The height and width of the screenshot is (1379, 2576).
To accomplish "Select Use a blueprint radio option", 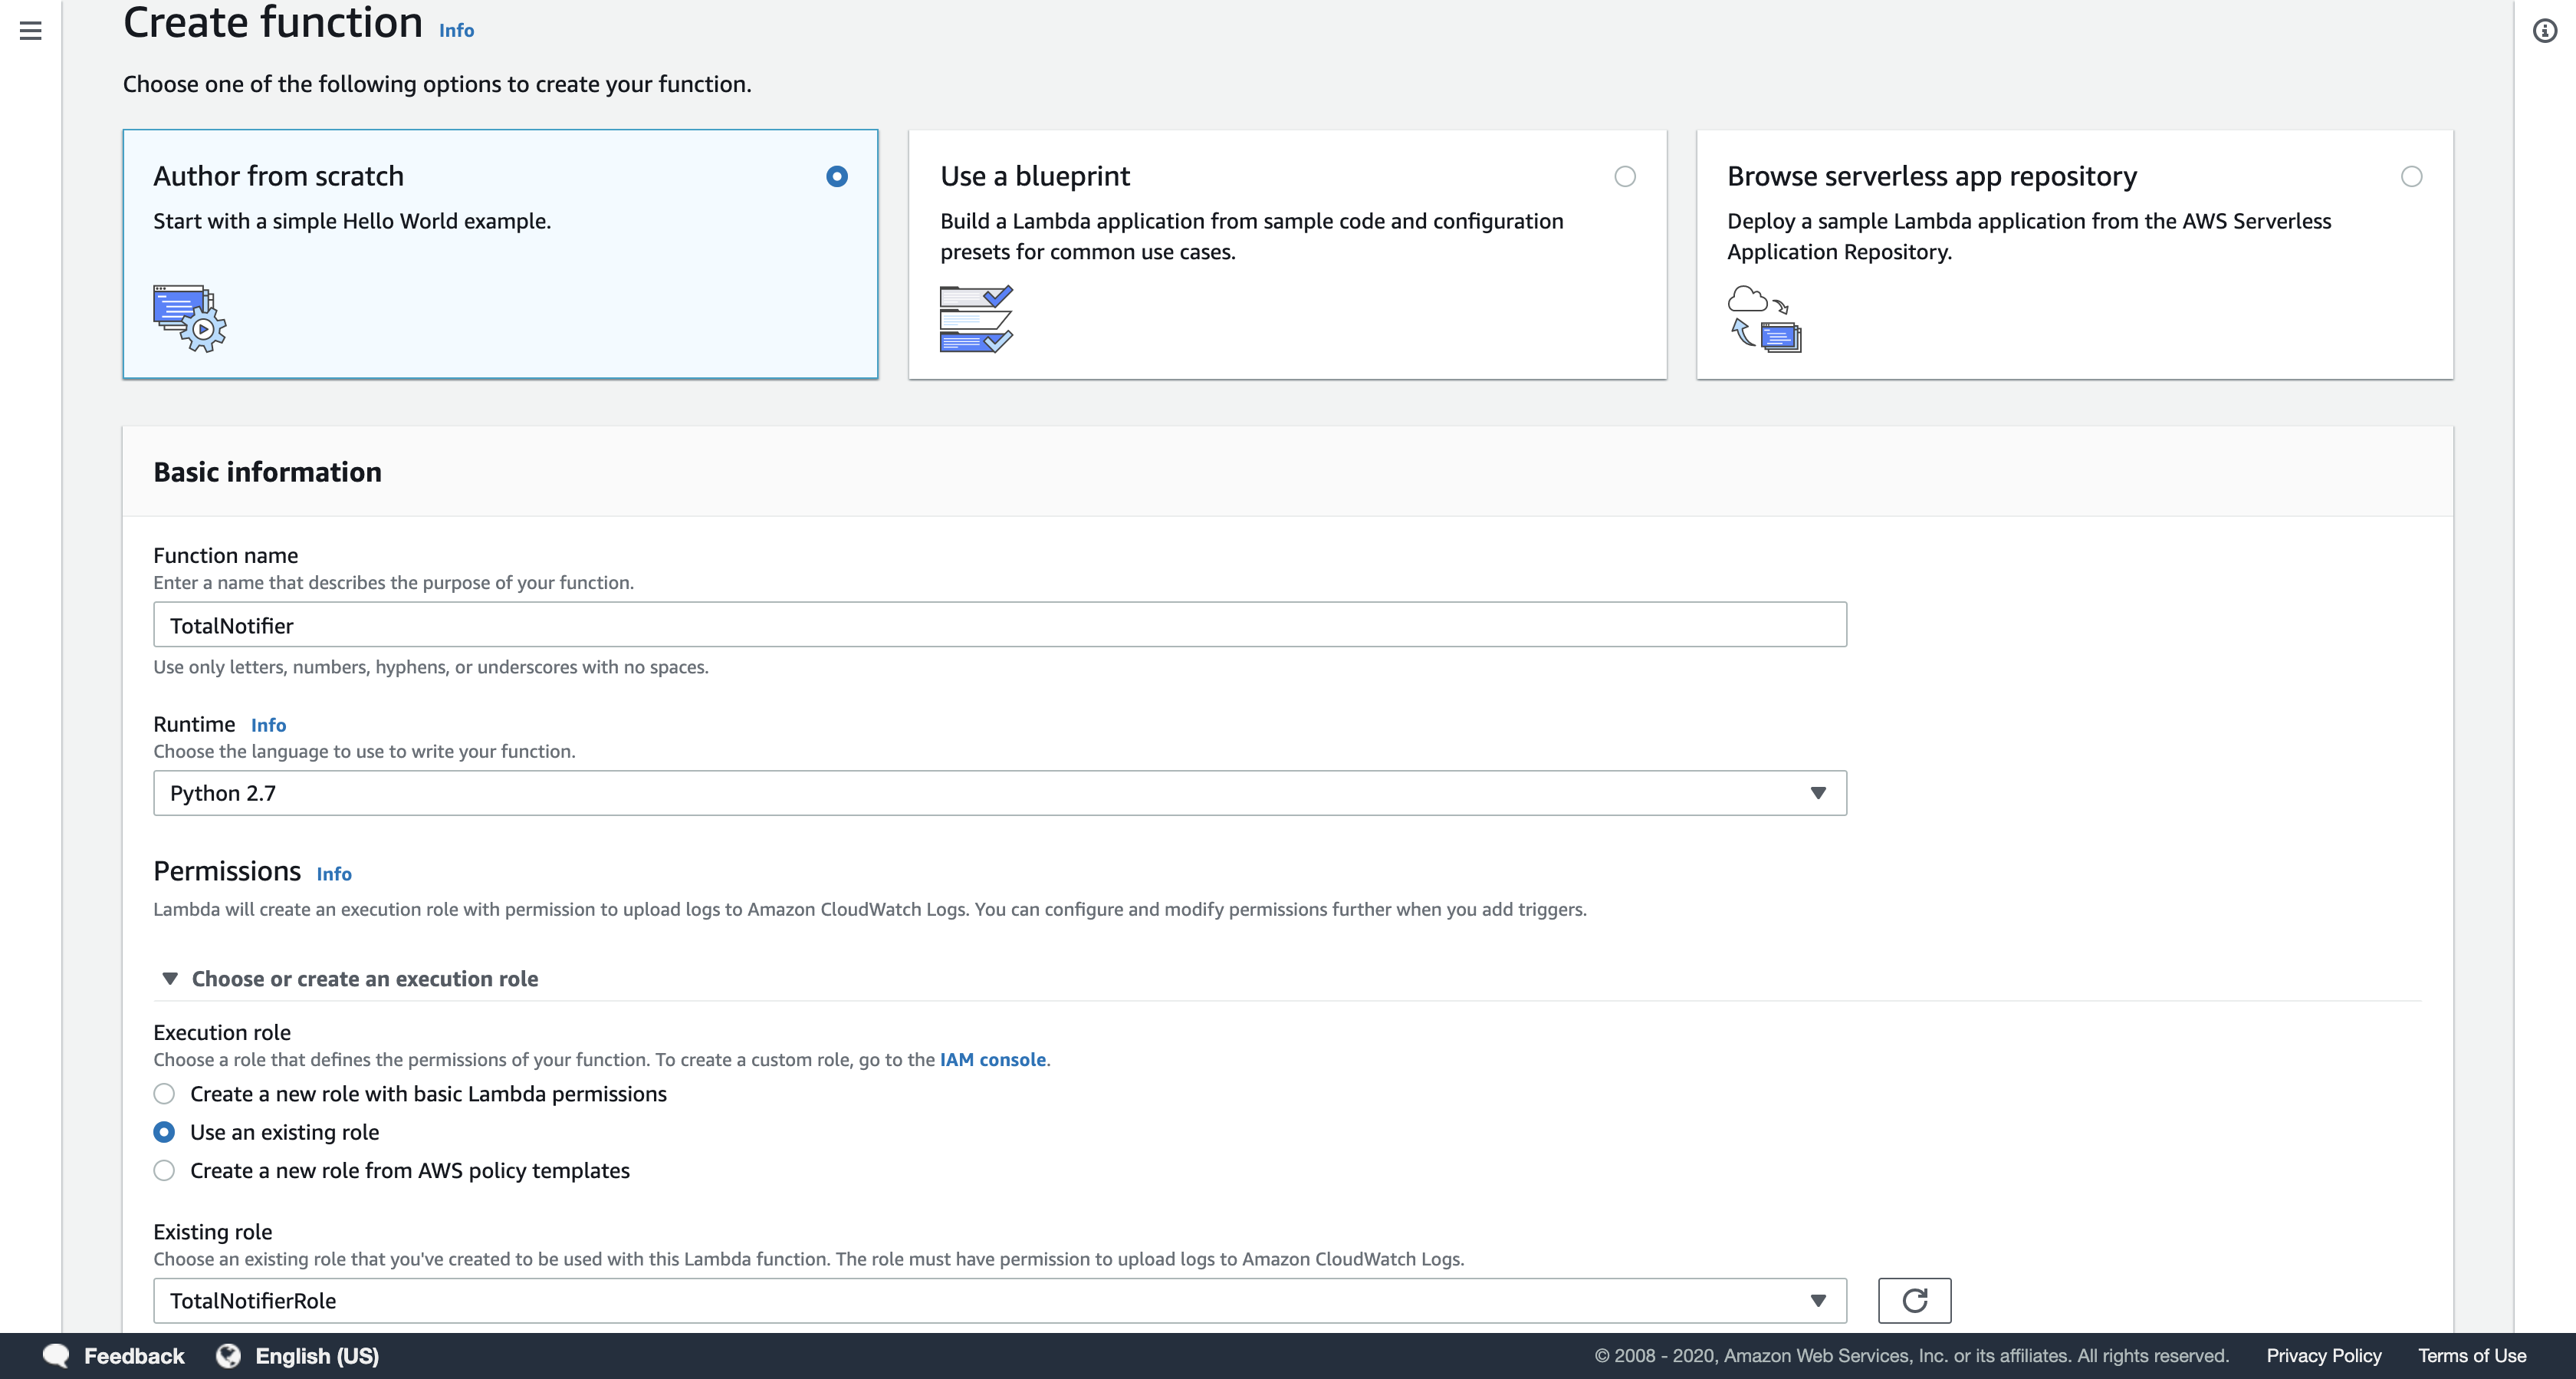I will [x=1625, y=177].
